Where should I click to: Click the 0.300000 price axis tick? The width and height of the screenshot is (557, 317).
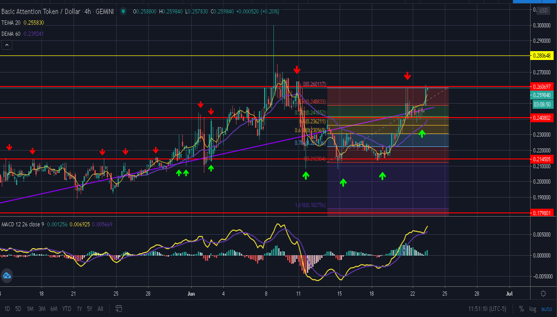click(542, 25)
